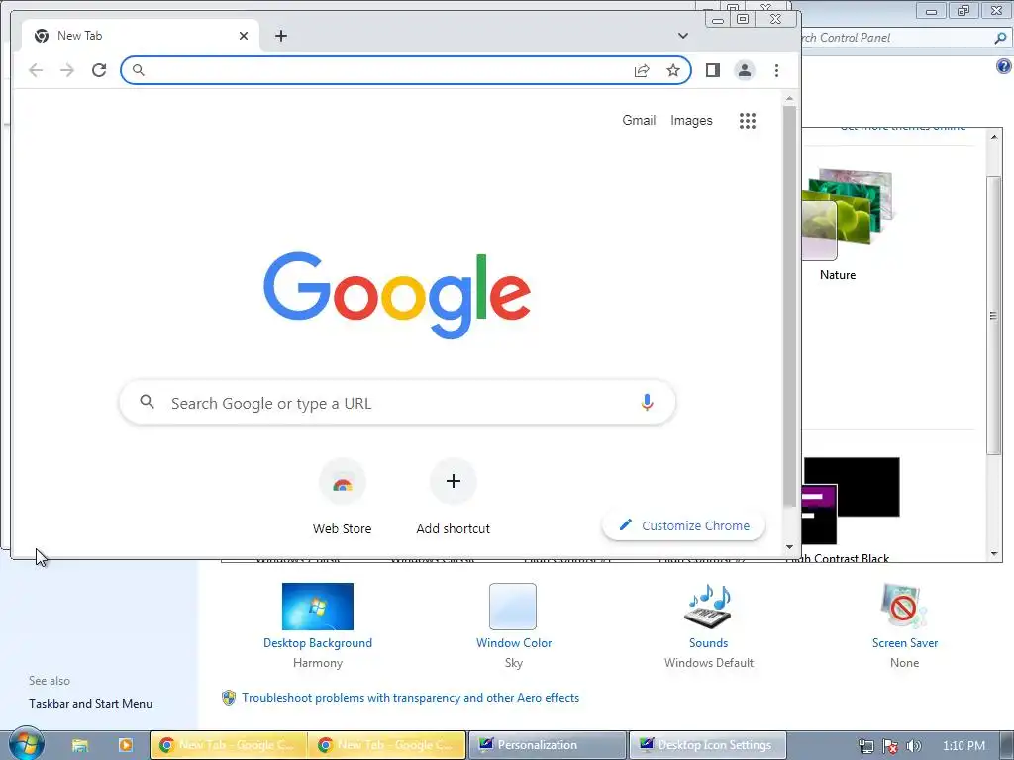Reload the page in Chrome

pos(99,70)
